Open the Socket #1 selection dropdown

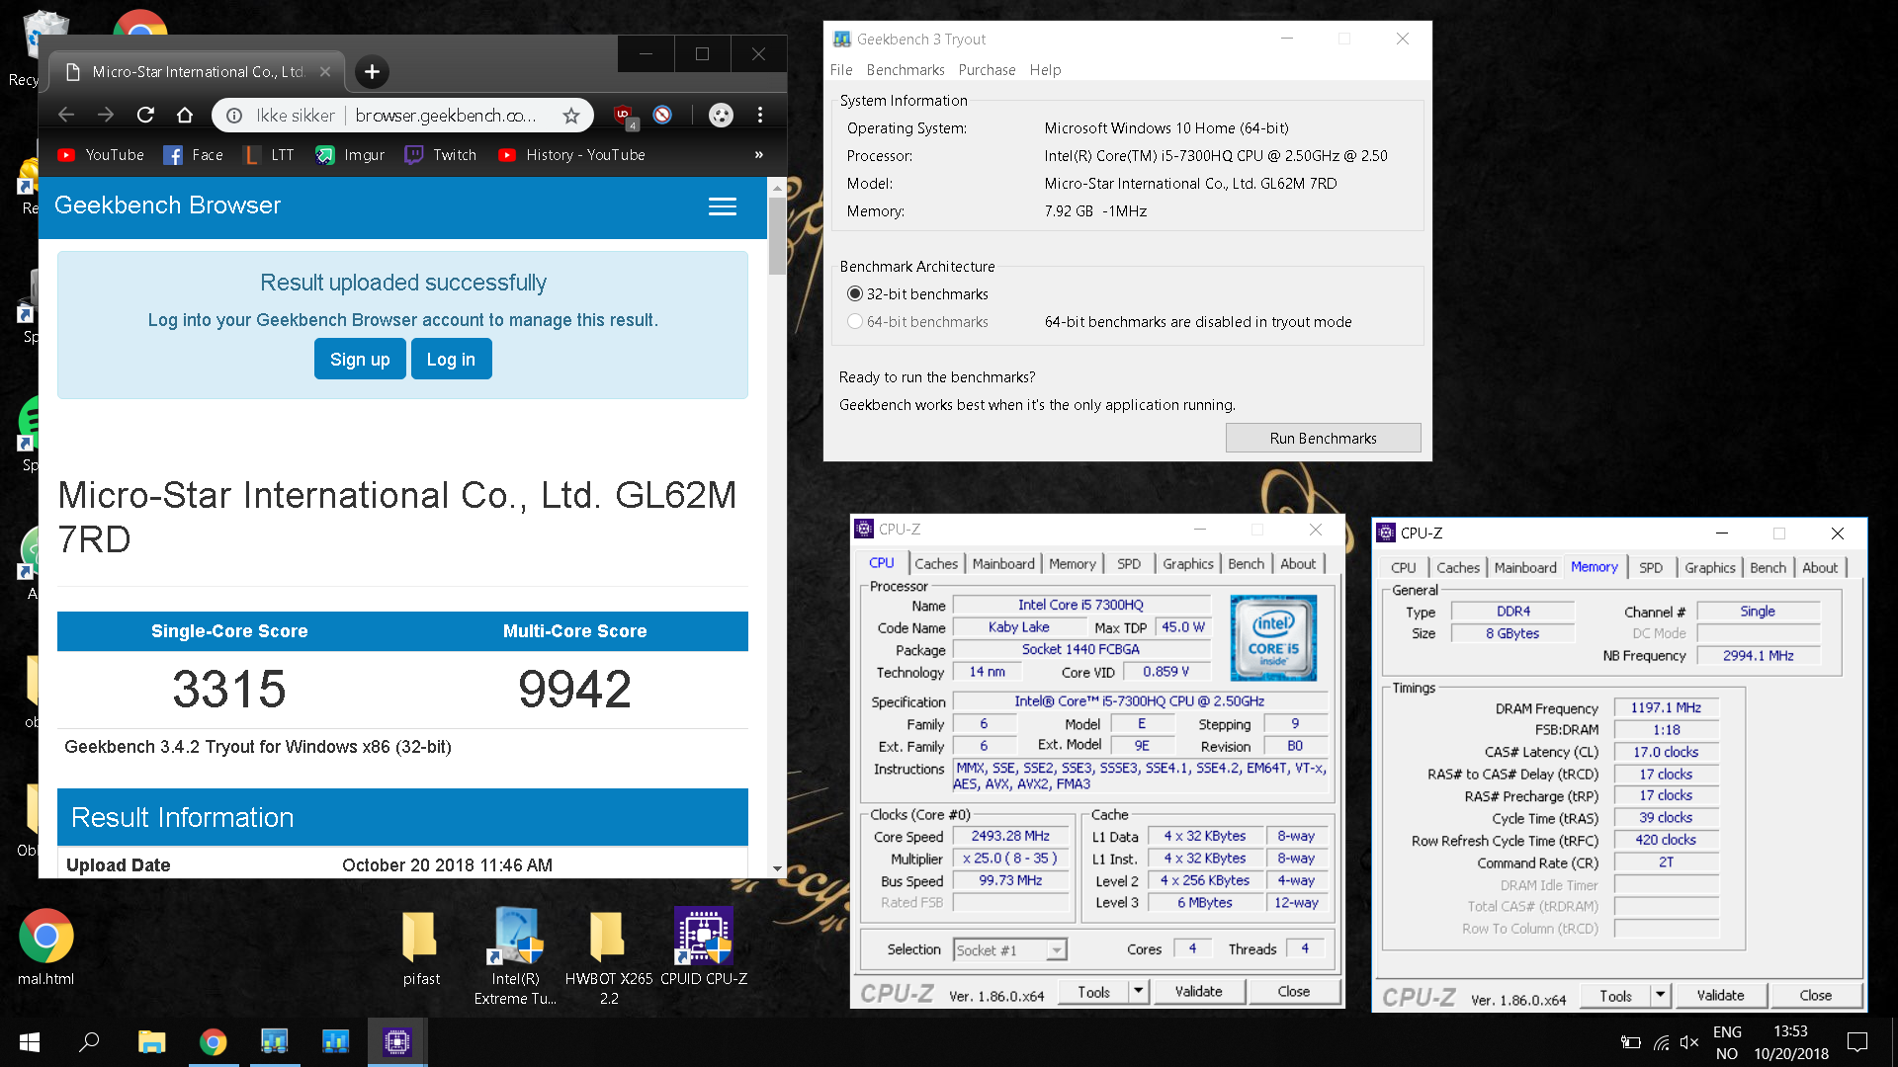point(1009,950)
